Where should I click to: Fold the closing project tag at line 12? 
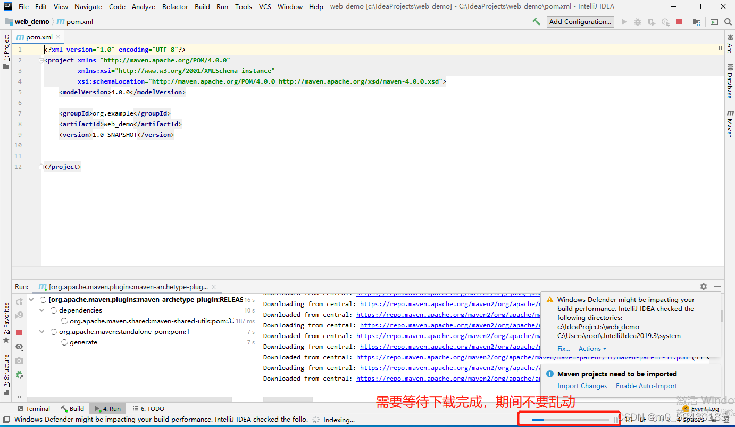pyautogui.click(x=41, y=167)
